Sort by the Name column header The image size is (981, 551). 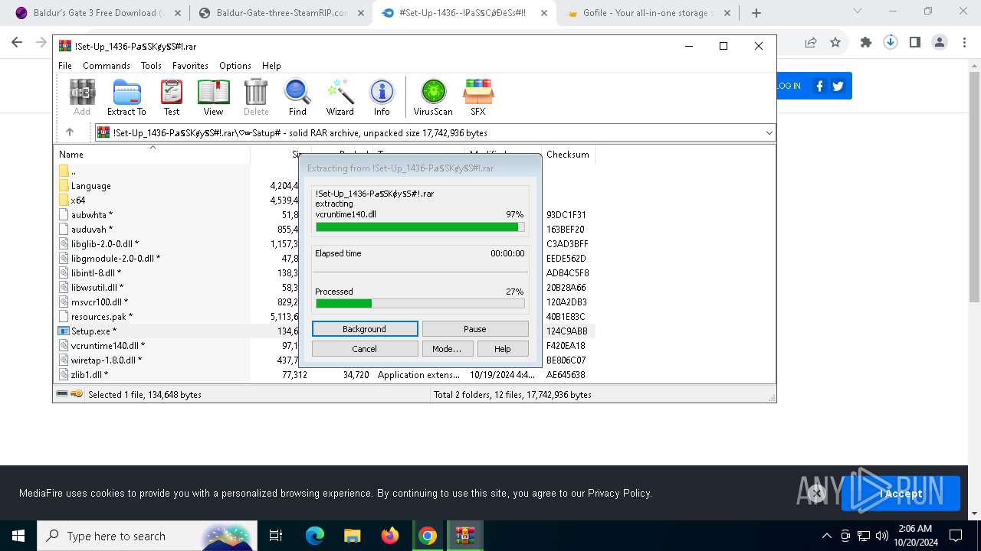(152, 154)
